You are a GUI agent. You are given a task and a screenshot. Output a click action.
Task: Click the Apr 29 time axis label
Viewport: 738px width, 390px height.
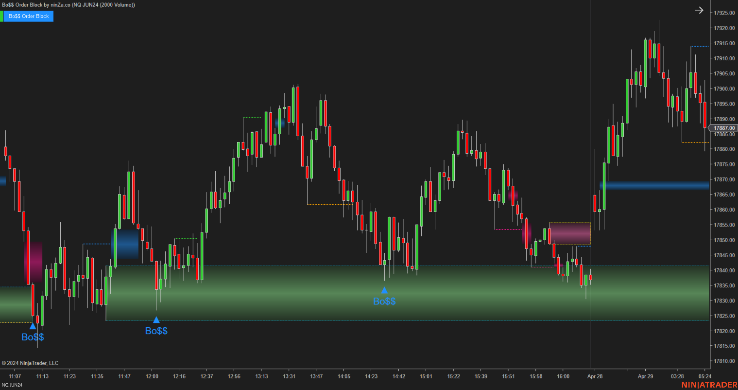(645, 376)
